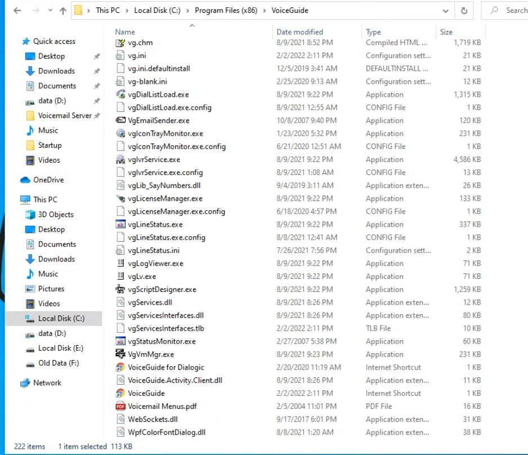Go back with the Back arrow
The height and width of the screenshot is (455, 528).
tap(17, 11)
